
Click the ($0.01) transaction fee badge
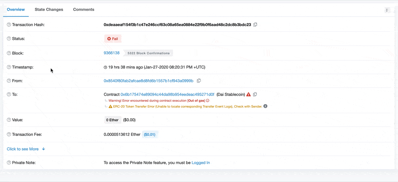(150, 134)
